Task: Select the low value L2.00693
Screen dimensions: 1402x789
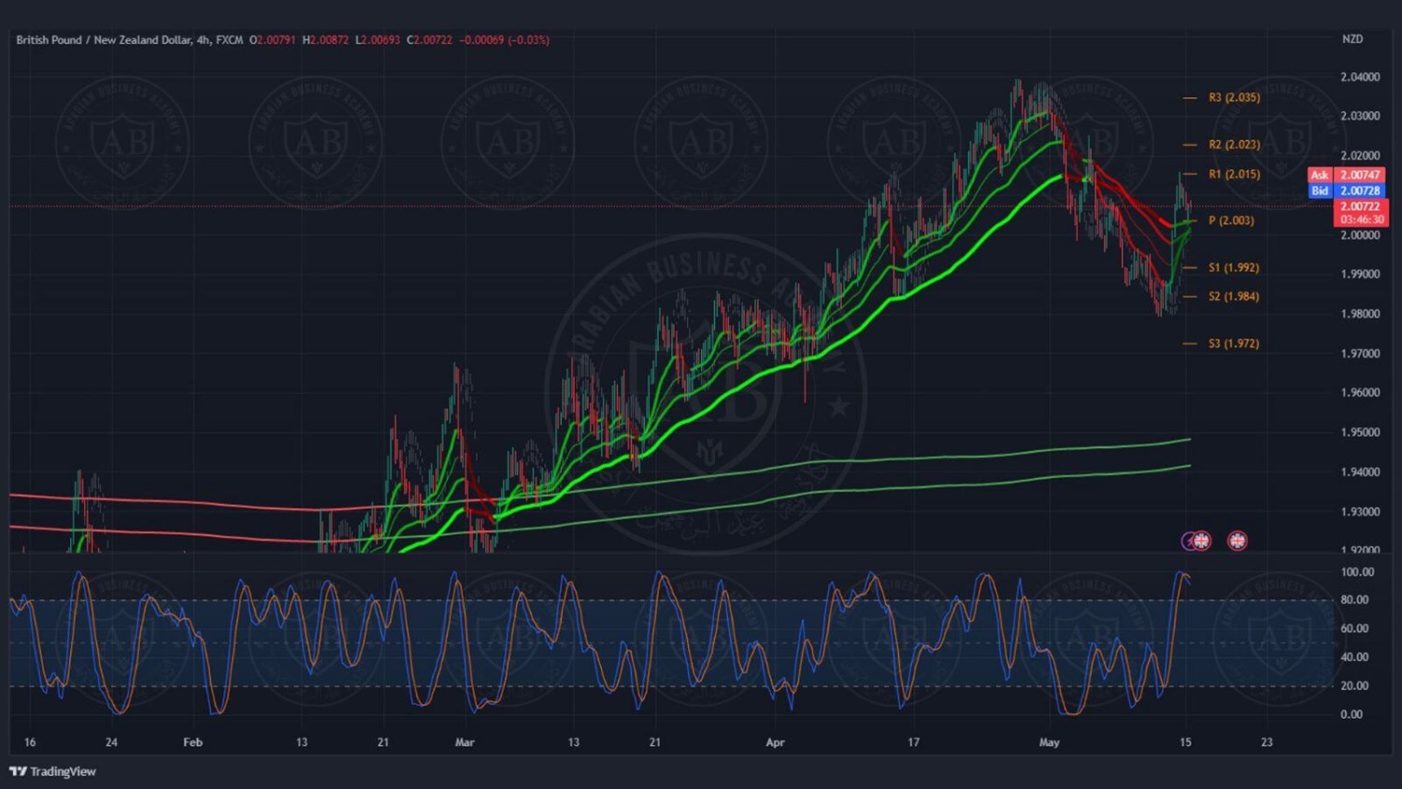Action: [x=378, y=40]
